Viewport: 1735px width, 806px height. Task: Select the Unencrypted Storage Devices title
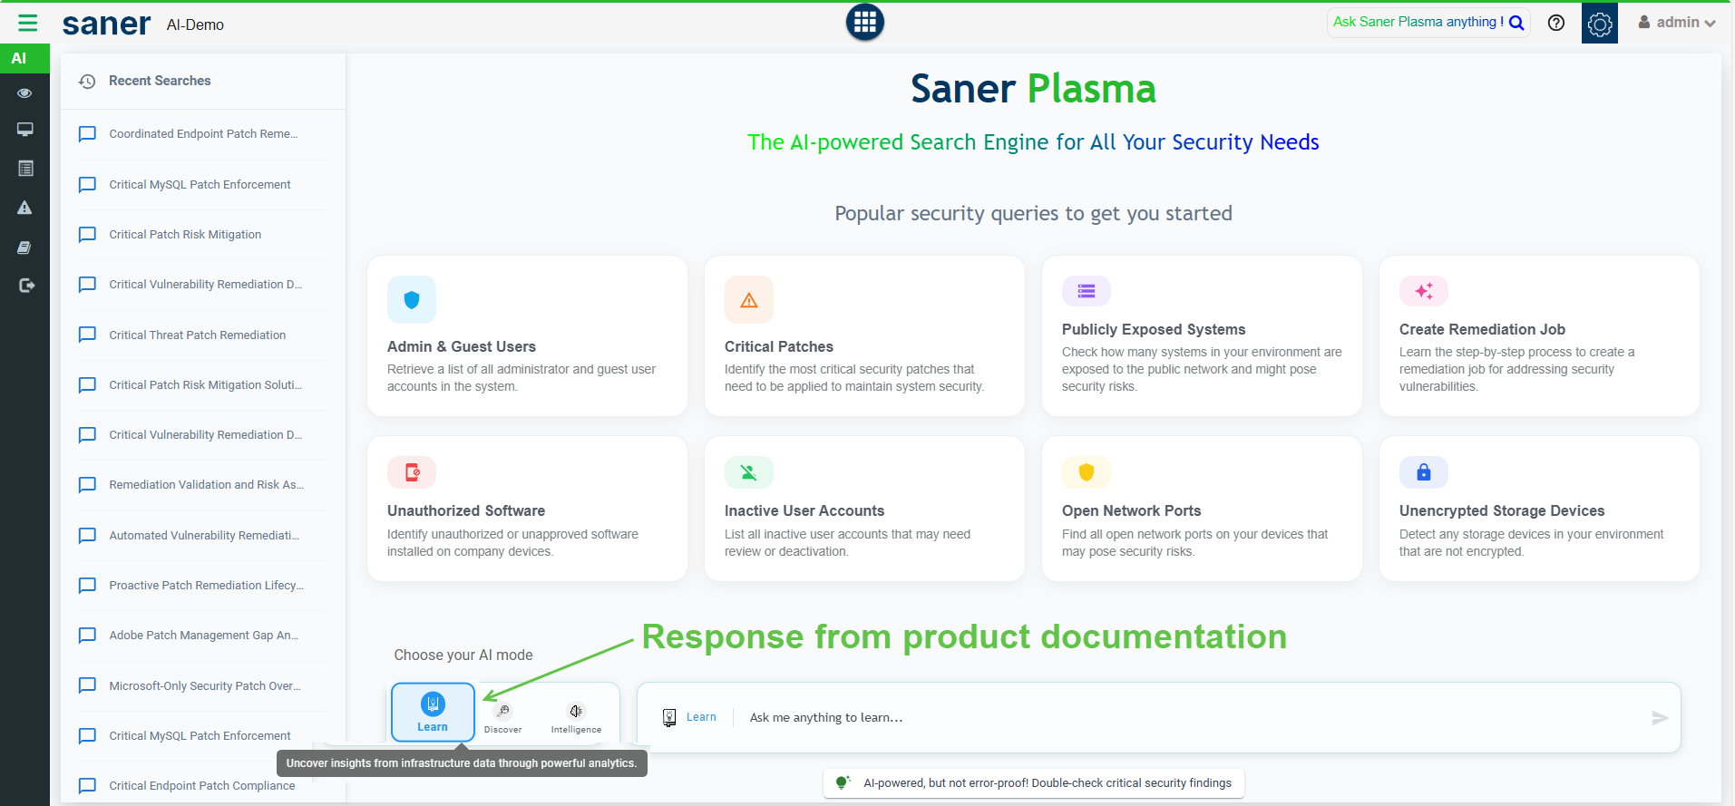pos(1502,511)
